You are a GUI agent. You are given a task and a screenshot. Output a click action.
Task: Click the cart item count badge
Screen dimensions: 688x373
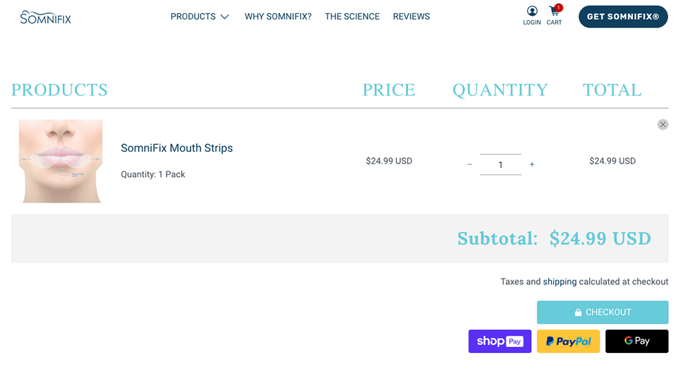tap(559, 8)
